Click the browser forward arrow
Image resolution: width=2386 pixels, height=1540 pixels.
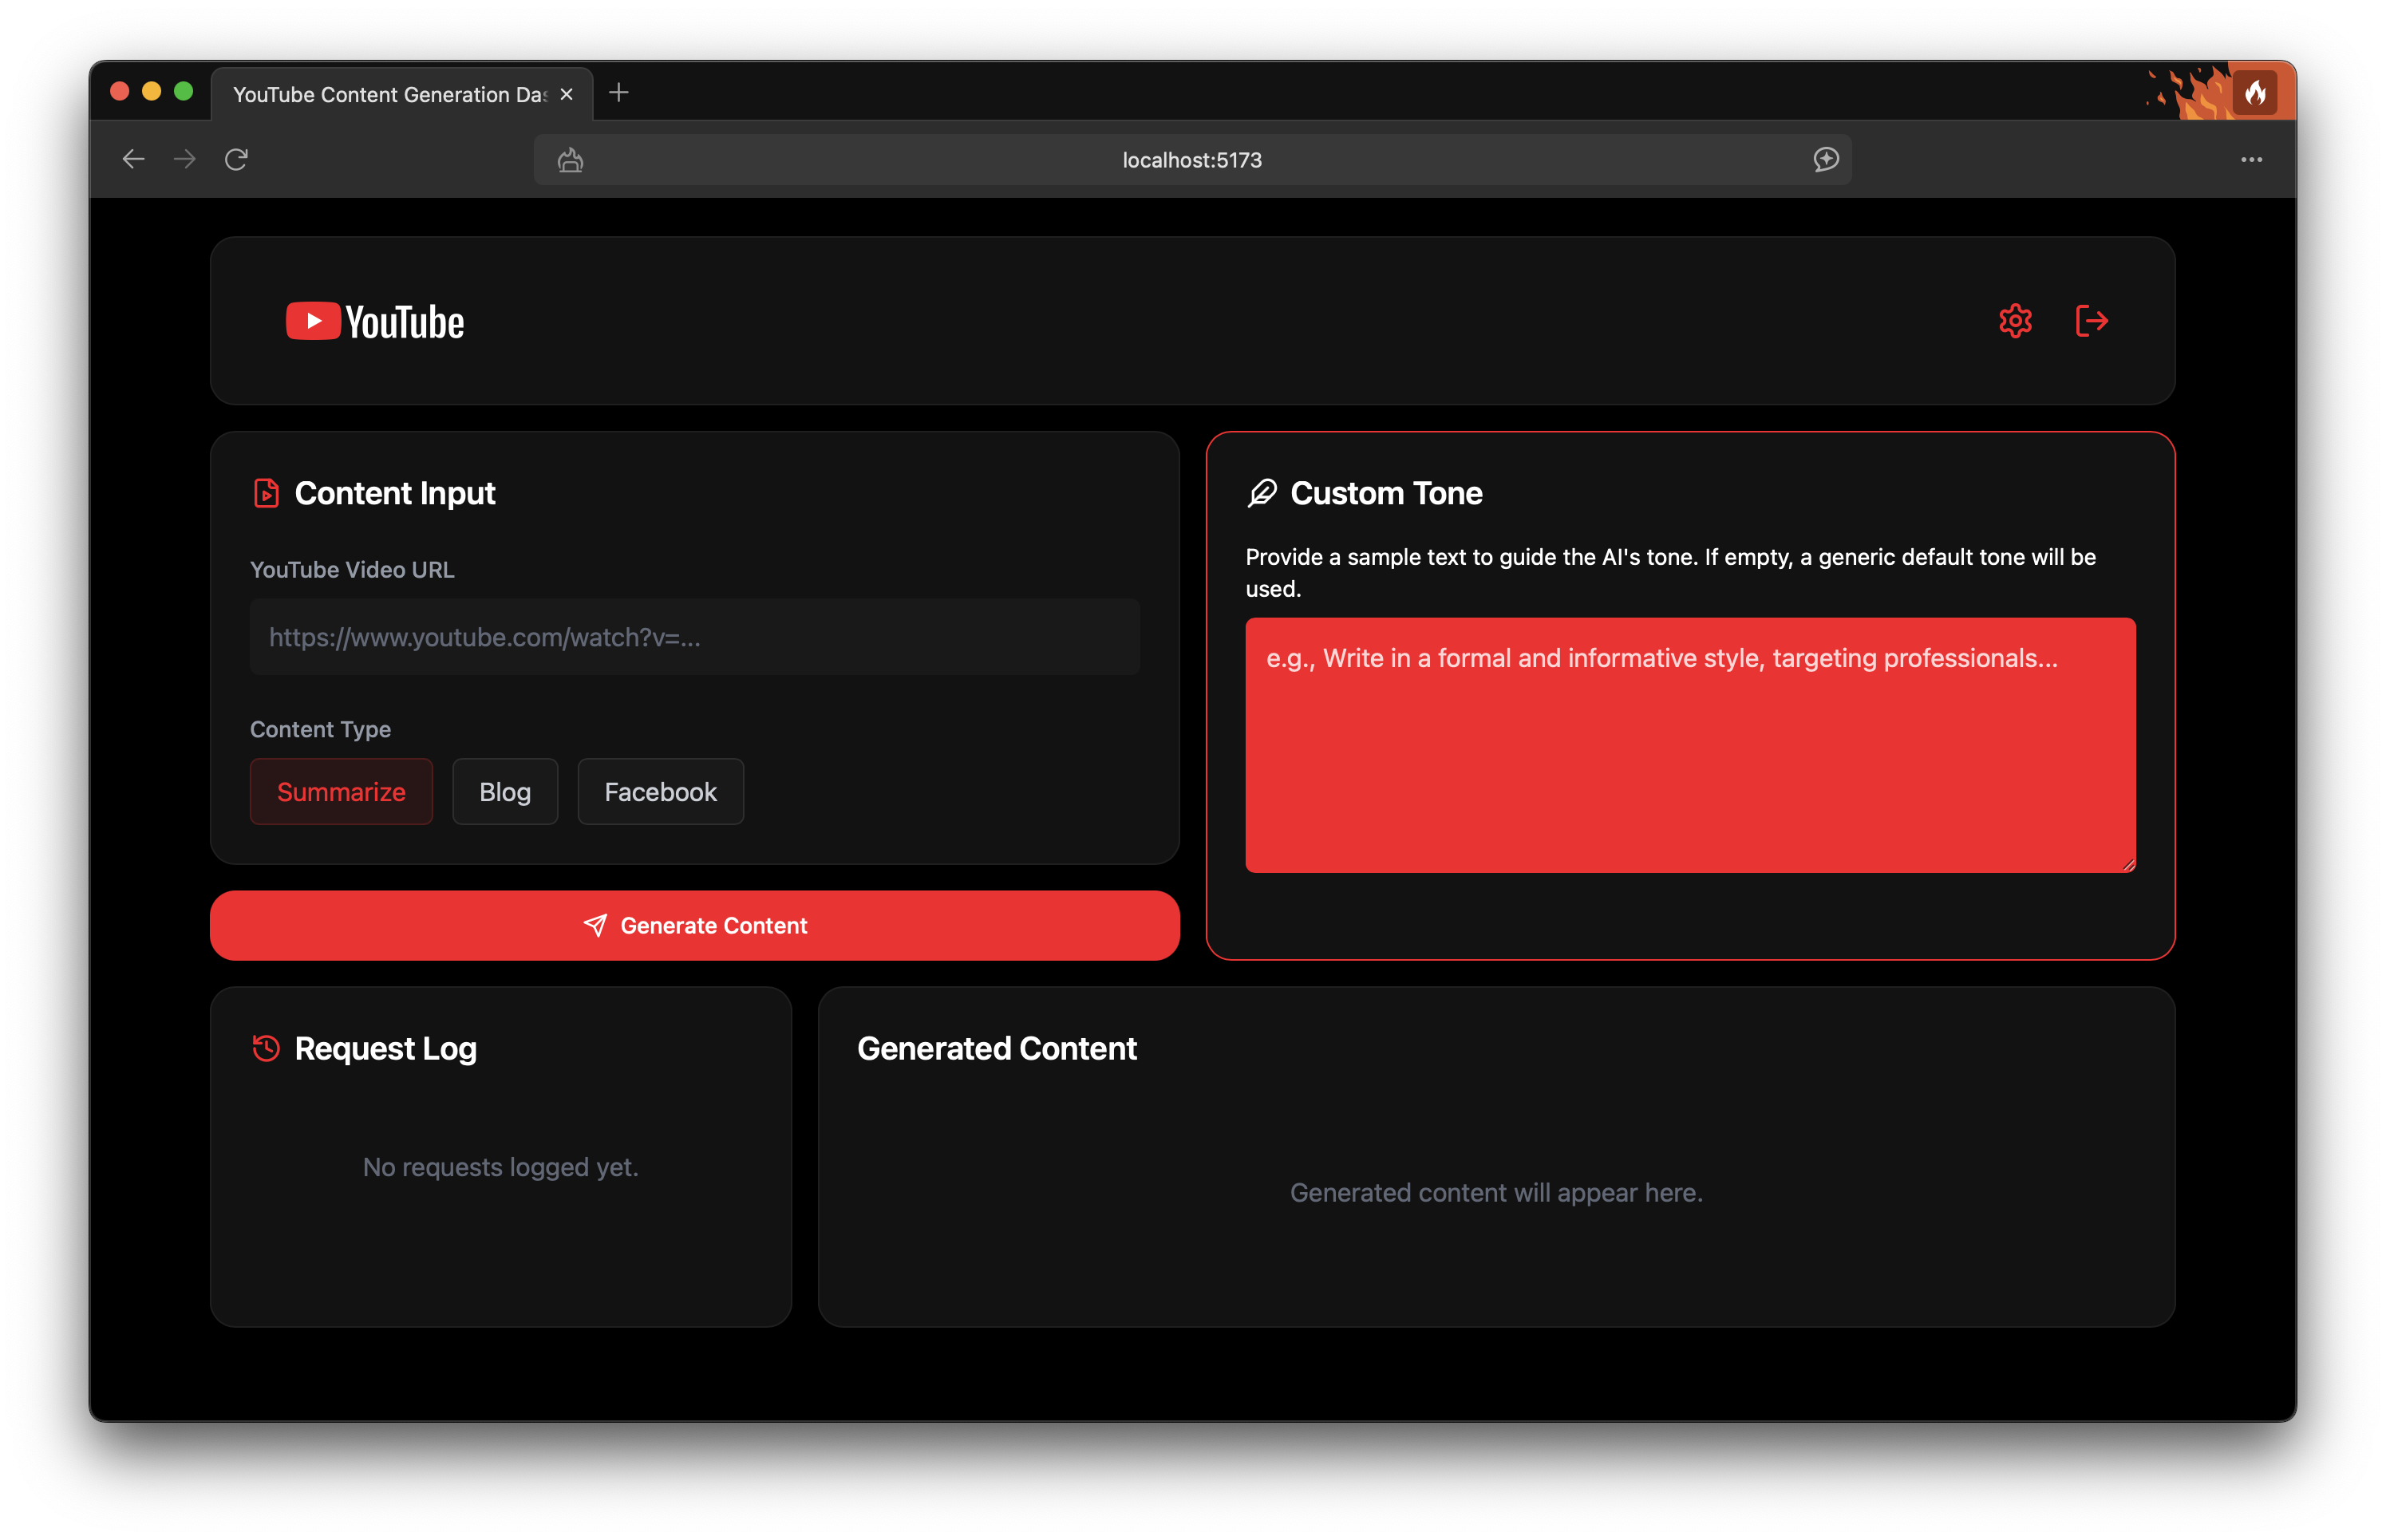[185, 159]
